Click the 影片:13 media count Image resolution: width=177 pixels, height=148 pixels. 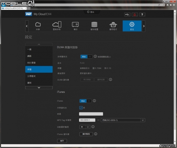click(108, 68)
